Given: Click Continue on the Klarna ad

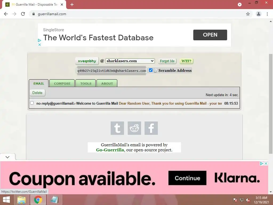Looking at the screenshot, I should tap(187, 178).
